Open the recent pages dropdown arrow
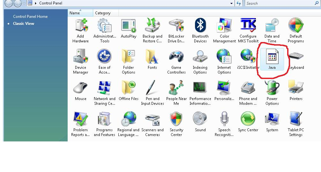Screen dimensions: 321x172 pyautogui.click(x=24, y=4)
